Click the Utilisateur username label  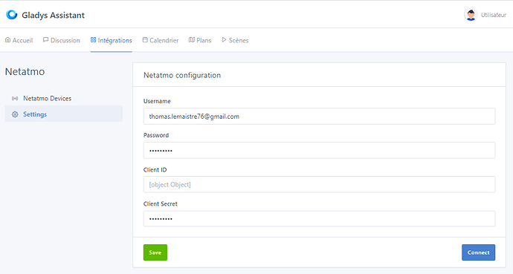coord(494,15)
